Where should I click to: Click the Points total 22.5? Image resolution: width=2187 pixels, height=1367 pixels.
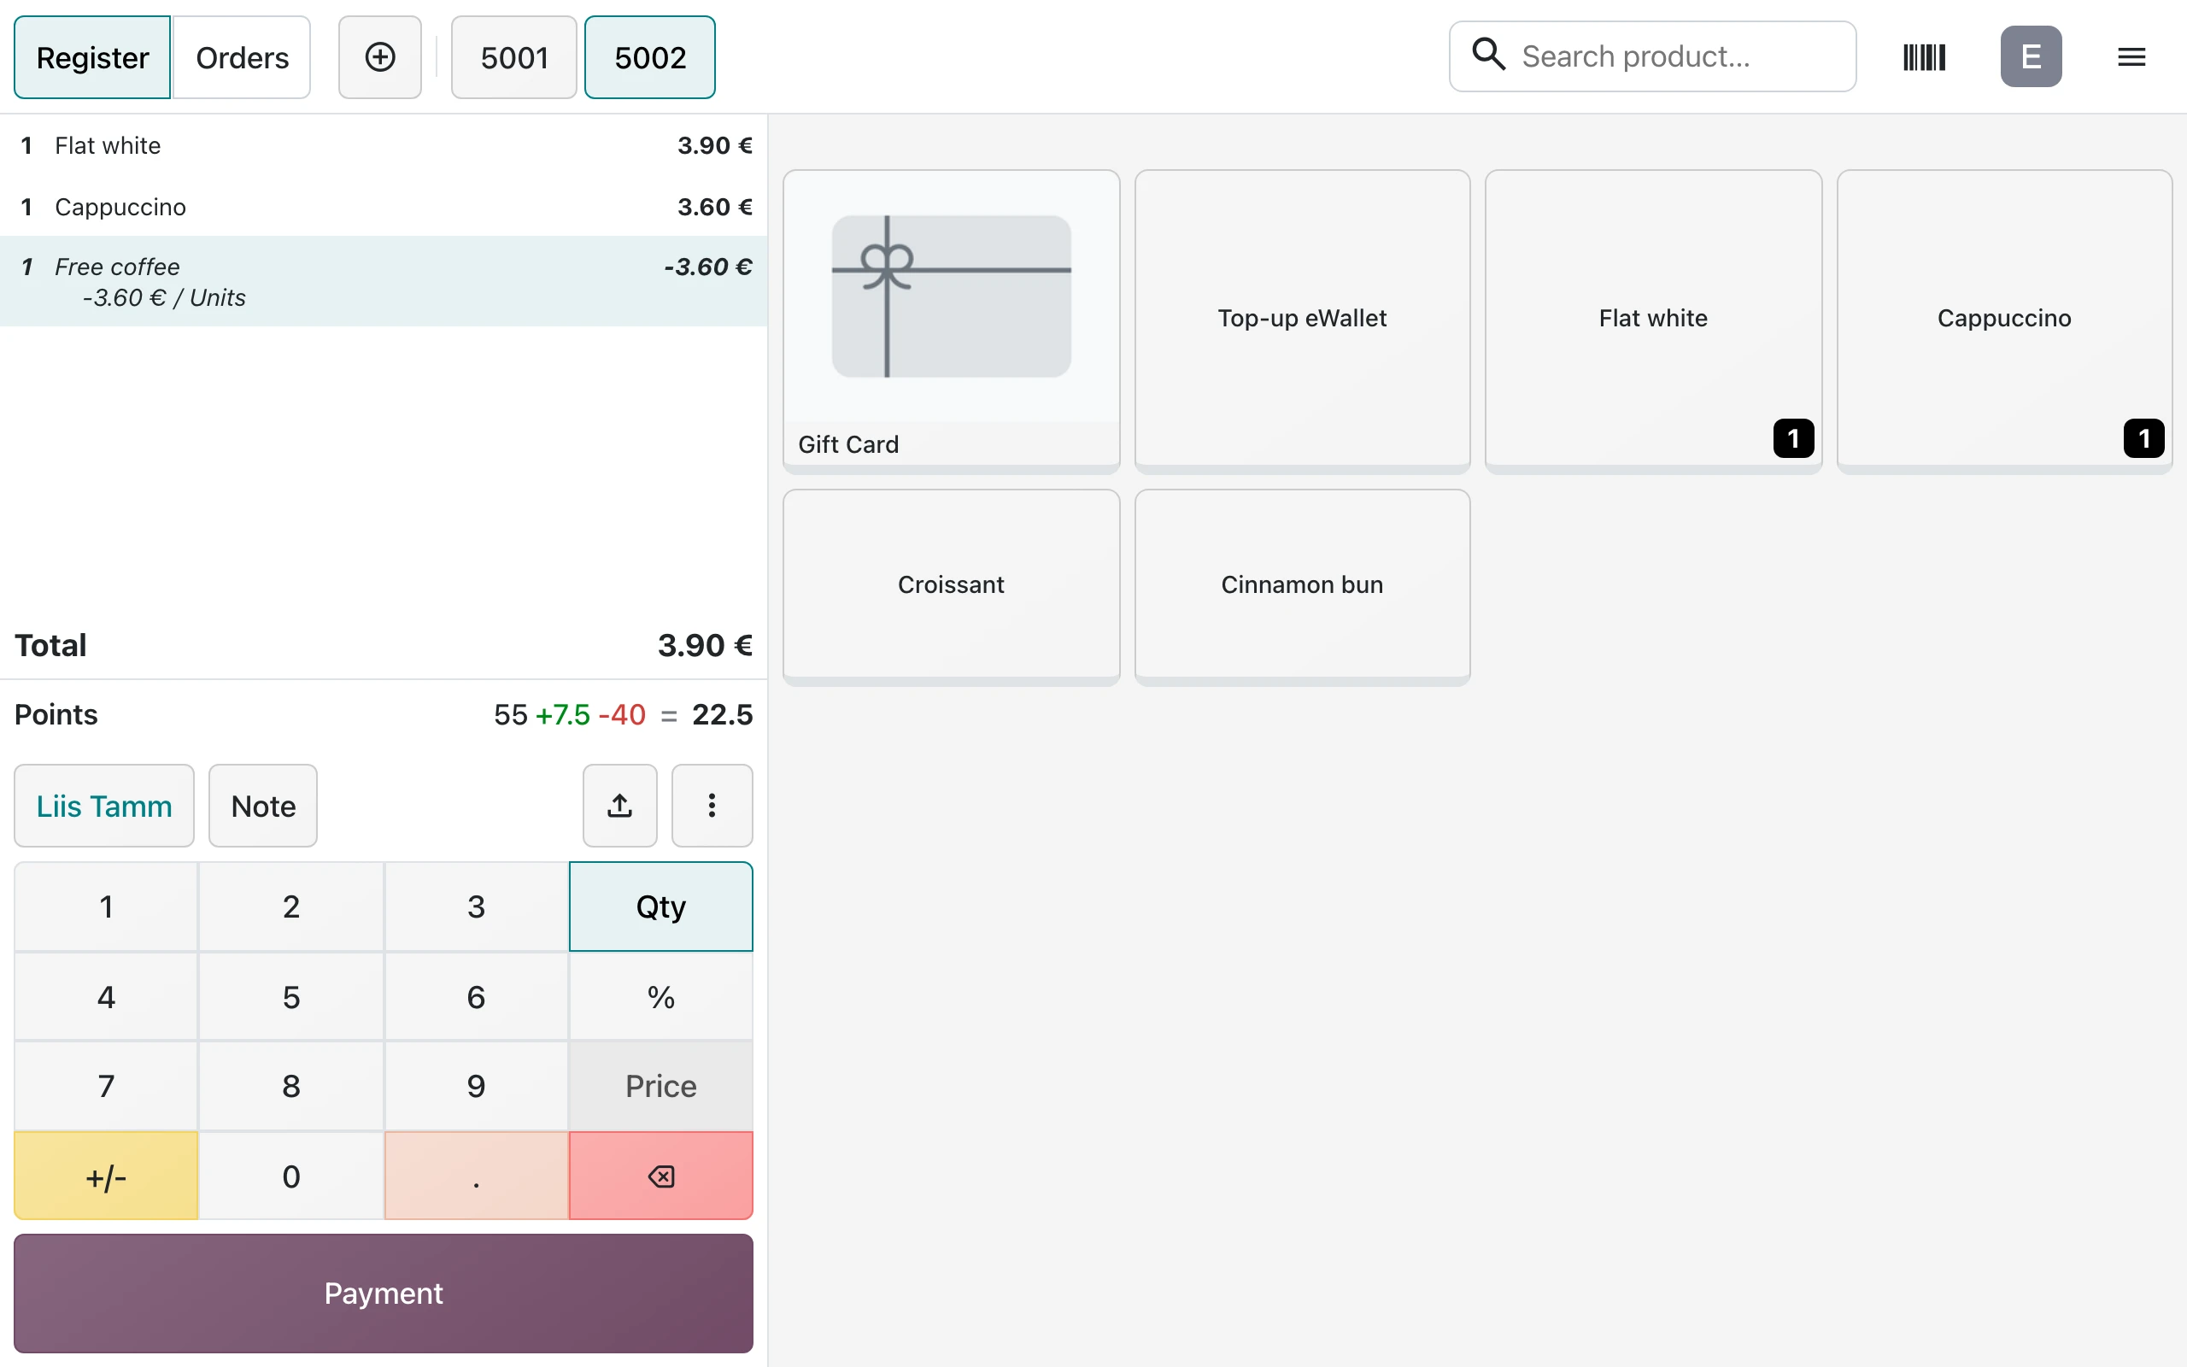point(722,714)
